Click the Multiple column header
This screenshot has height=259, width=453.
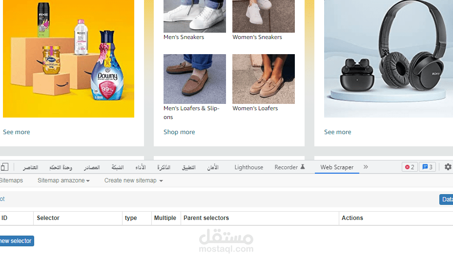[165, 218]
